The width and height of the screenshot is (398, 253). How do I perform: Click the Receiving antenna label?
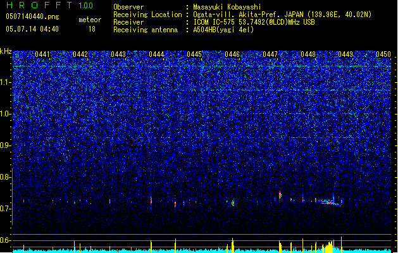pos(146,30)
